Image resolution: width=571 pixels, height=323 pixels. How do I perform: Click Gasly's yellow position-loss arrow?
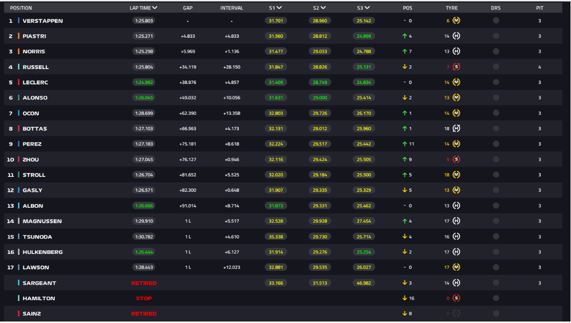(x=405, y=190)
